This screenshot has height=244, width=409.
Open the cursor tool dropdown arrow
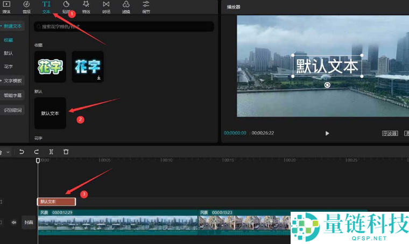pyautogui.click(x=8, y=152)
